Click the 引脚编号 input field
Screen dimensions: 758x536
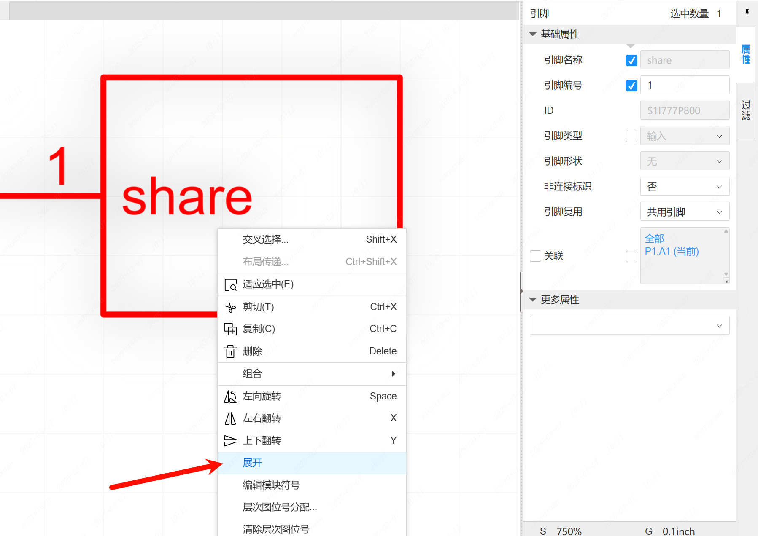684,86
